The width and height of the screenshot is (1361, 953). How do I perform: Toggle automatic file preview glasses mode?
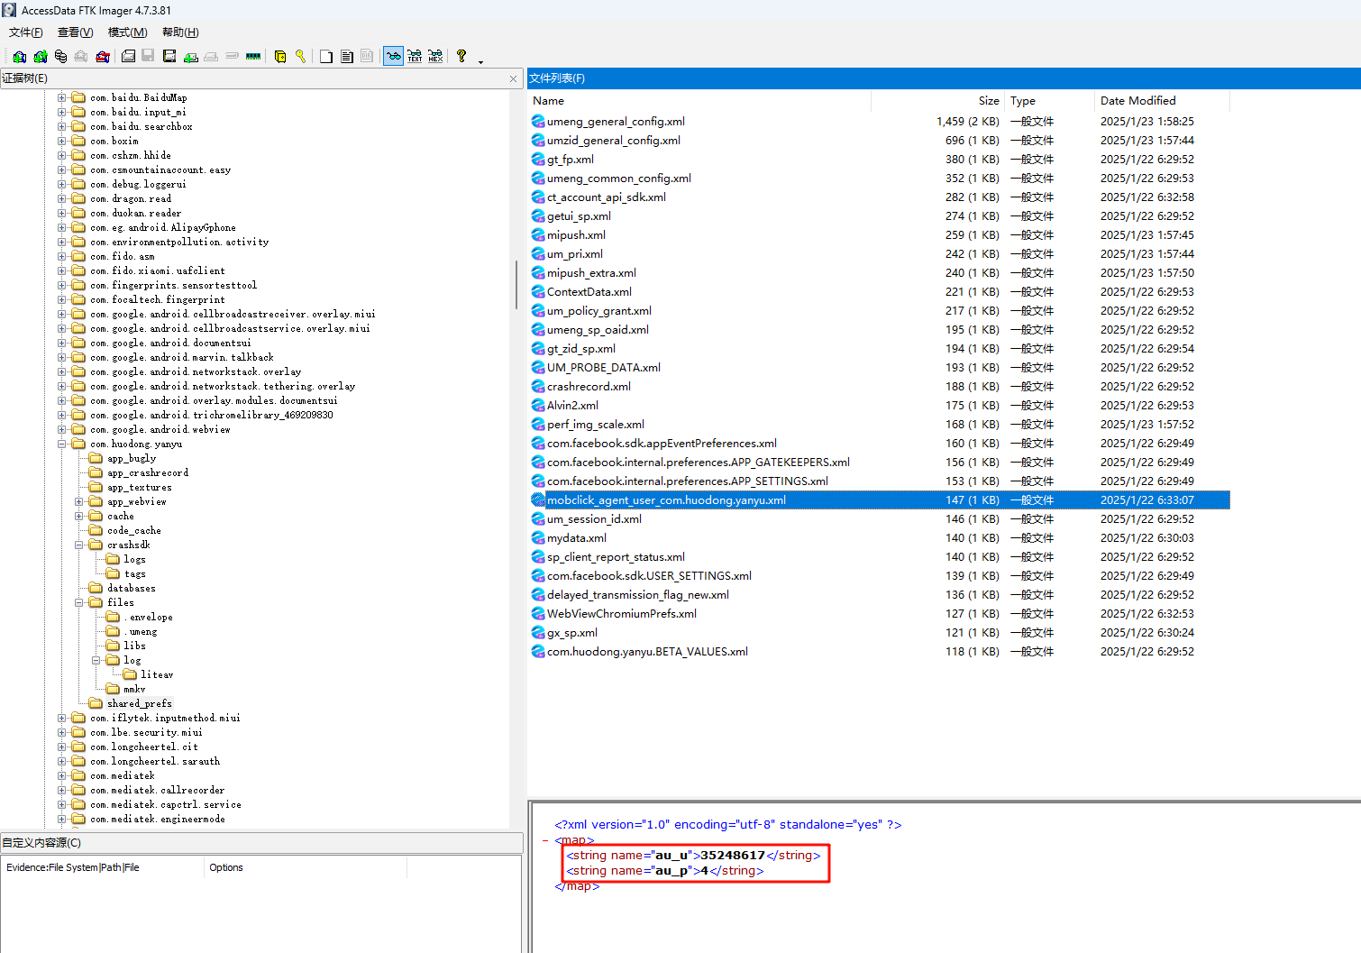coord(393,56)
